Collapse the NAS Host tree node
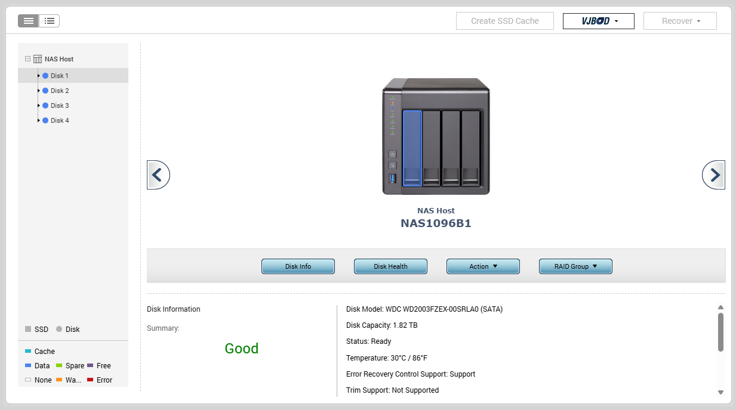Viewport: 736px width, 410px height. [27, 59]
